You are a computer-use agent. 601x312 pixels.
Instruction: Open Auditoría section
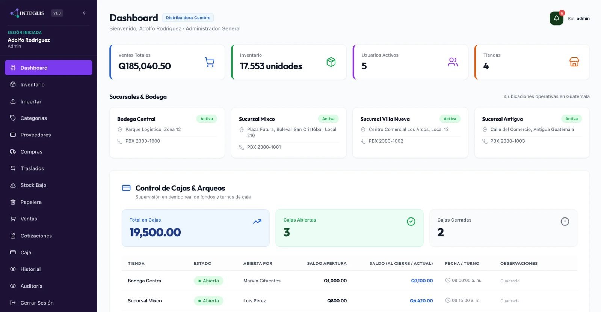point(48,286)
